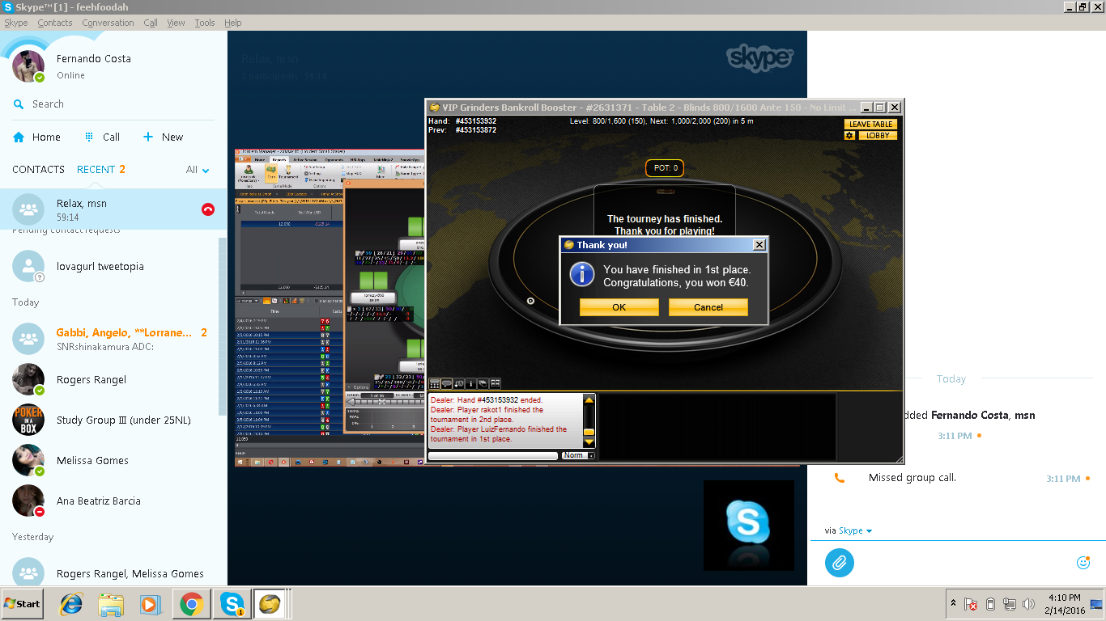Click Cancel in the Thank you dialog

point(708,307)
